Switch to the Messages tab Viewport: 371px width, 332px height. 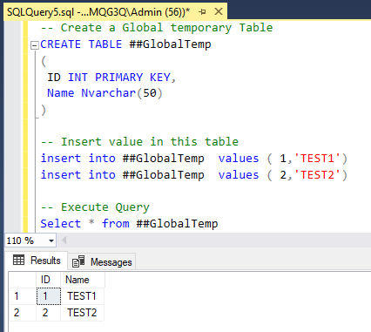[x=102, y=262]
